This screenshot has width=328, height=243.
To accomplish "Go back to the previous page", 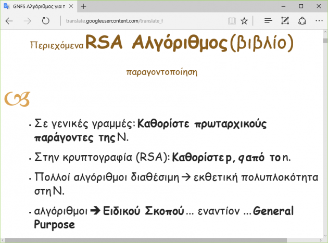I will coord(9,21).
